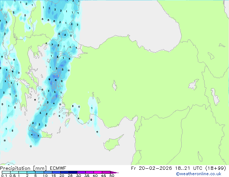The width and height of the screenshot is (229, 177).
Task: Select the 2–5 mm legend color box
Action: [x=31, y=172]
